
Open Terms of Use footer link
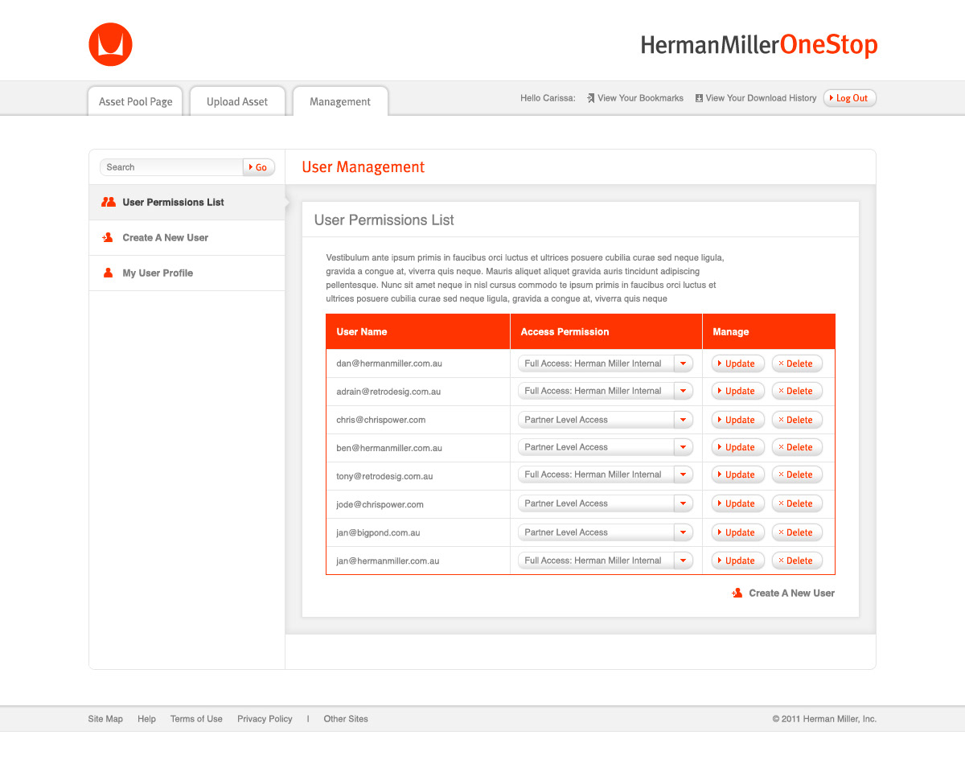(196, 719)
